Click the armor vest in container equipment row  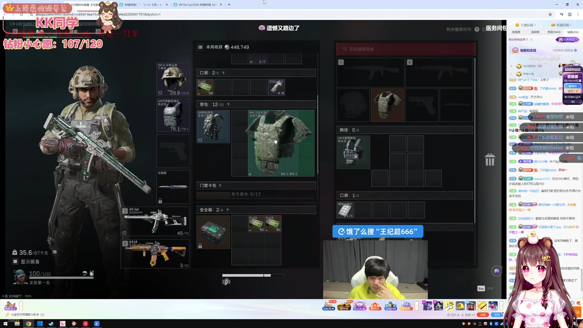(x=387, y=105)
